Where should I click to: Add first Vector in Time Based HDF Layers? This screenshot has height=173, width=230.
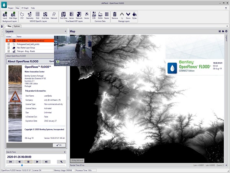71,15
